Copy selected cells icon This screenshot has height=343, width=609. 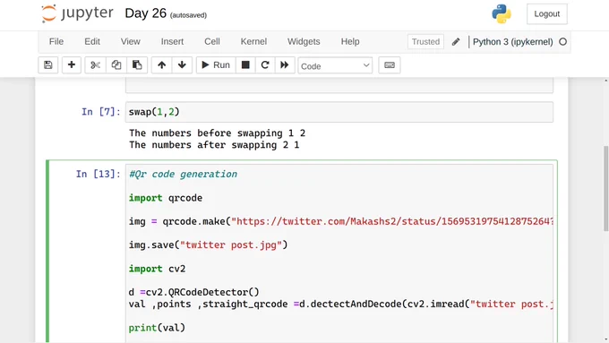click(116, 64)
